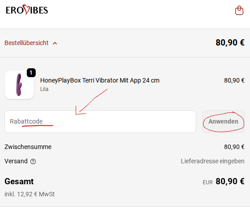This screenshot has width=250, height=207.
Task: Select the product line price 80,90 €
Action: point(234,80)
